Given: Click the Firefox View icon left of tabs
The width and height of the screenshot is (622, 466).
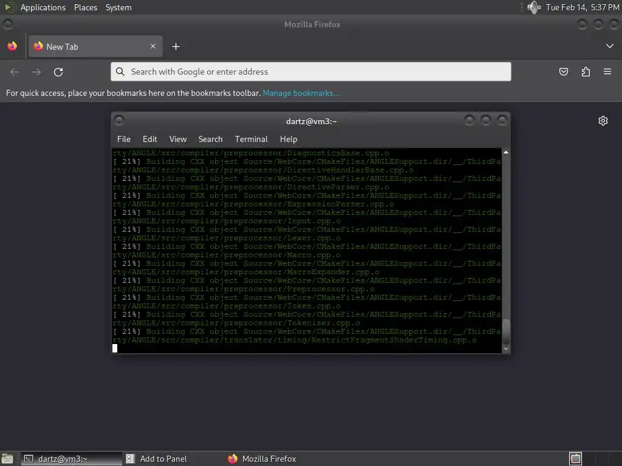Looking at the screenshot, I should tap(12, 46).
